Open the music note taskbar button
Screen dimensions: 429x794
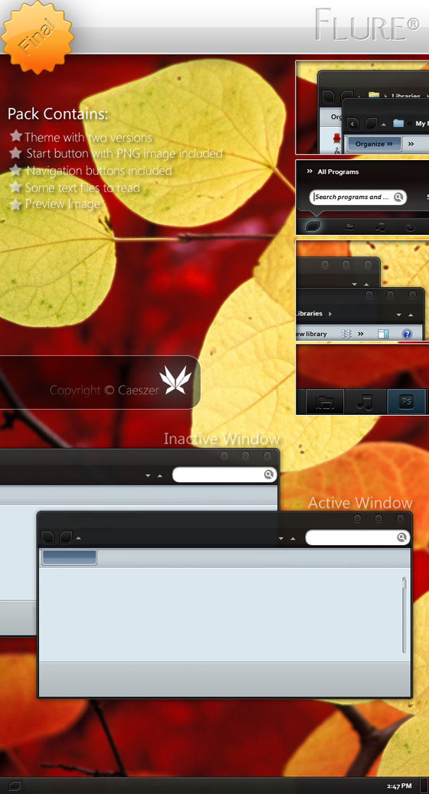(x=364, y=402)
